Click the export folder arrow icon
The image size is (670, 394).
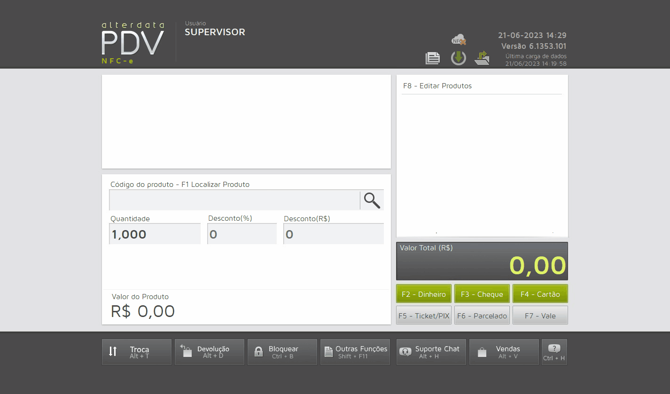482,58
